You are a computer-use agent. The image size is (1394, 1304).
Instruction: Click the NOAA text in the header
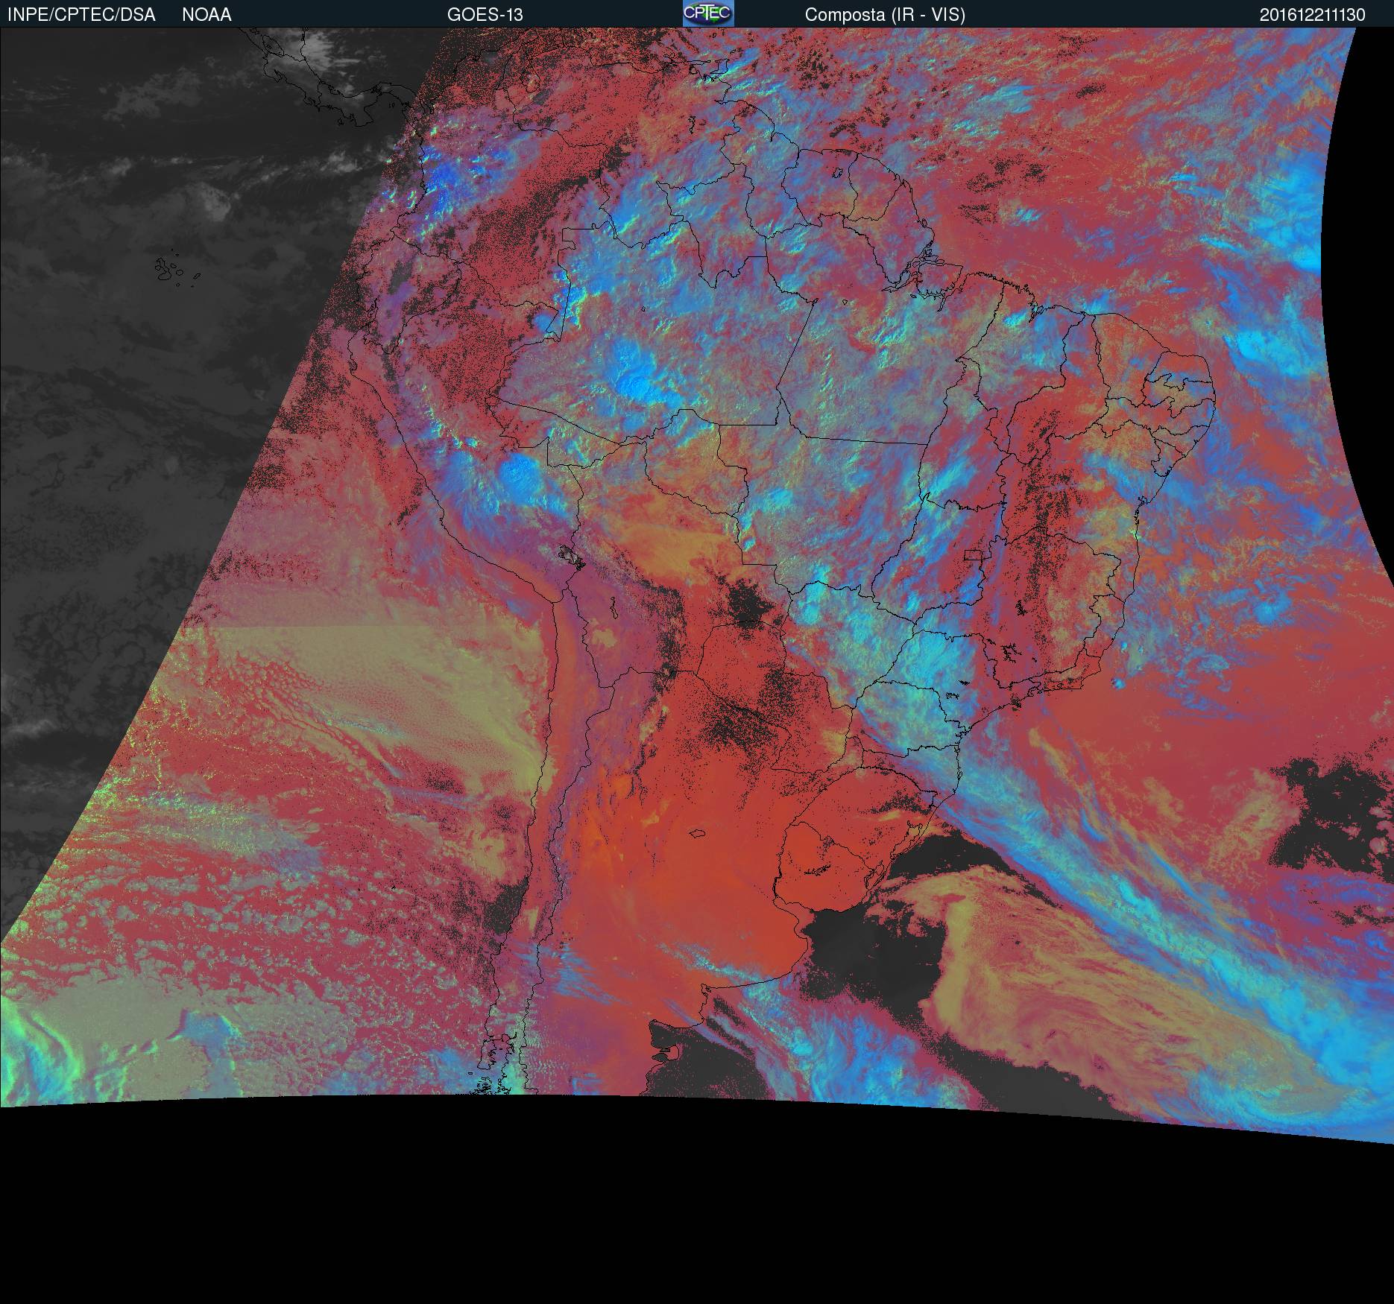pos(206,15)
